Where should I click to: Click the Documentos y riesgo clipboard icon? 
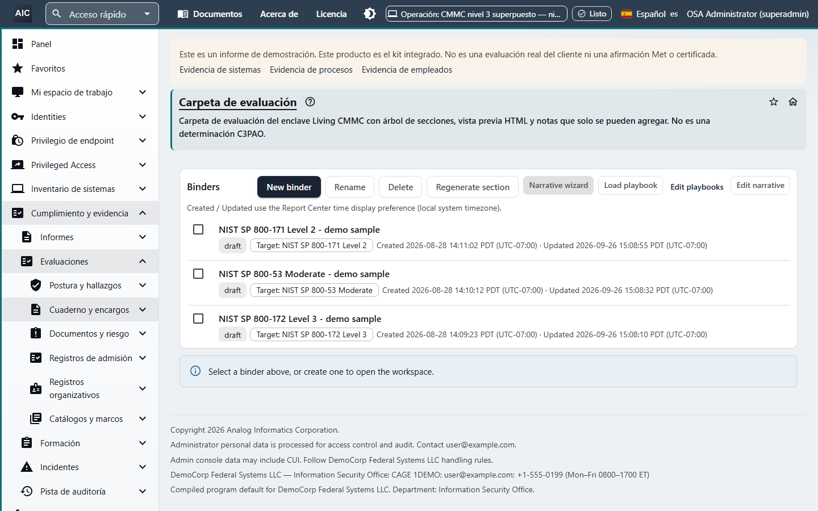[36, 333]
